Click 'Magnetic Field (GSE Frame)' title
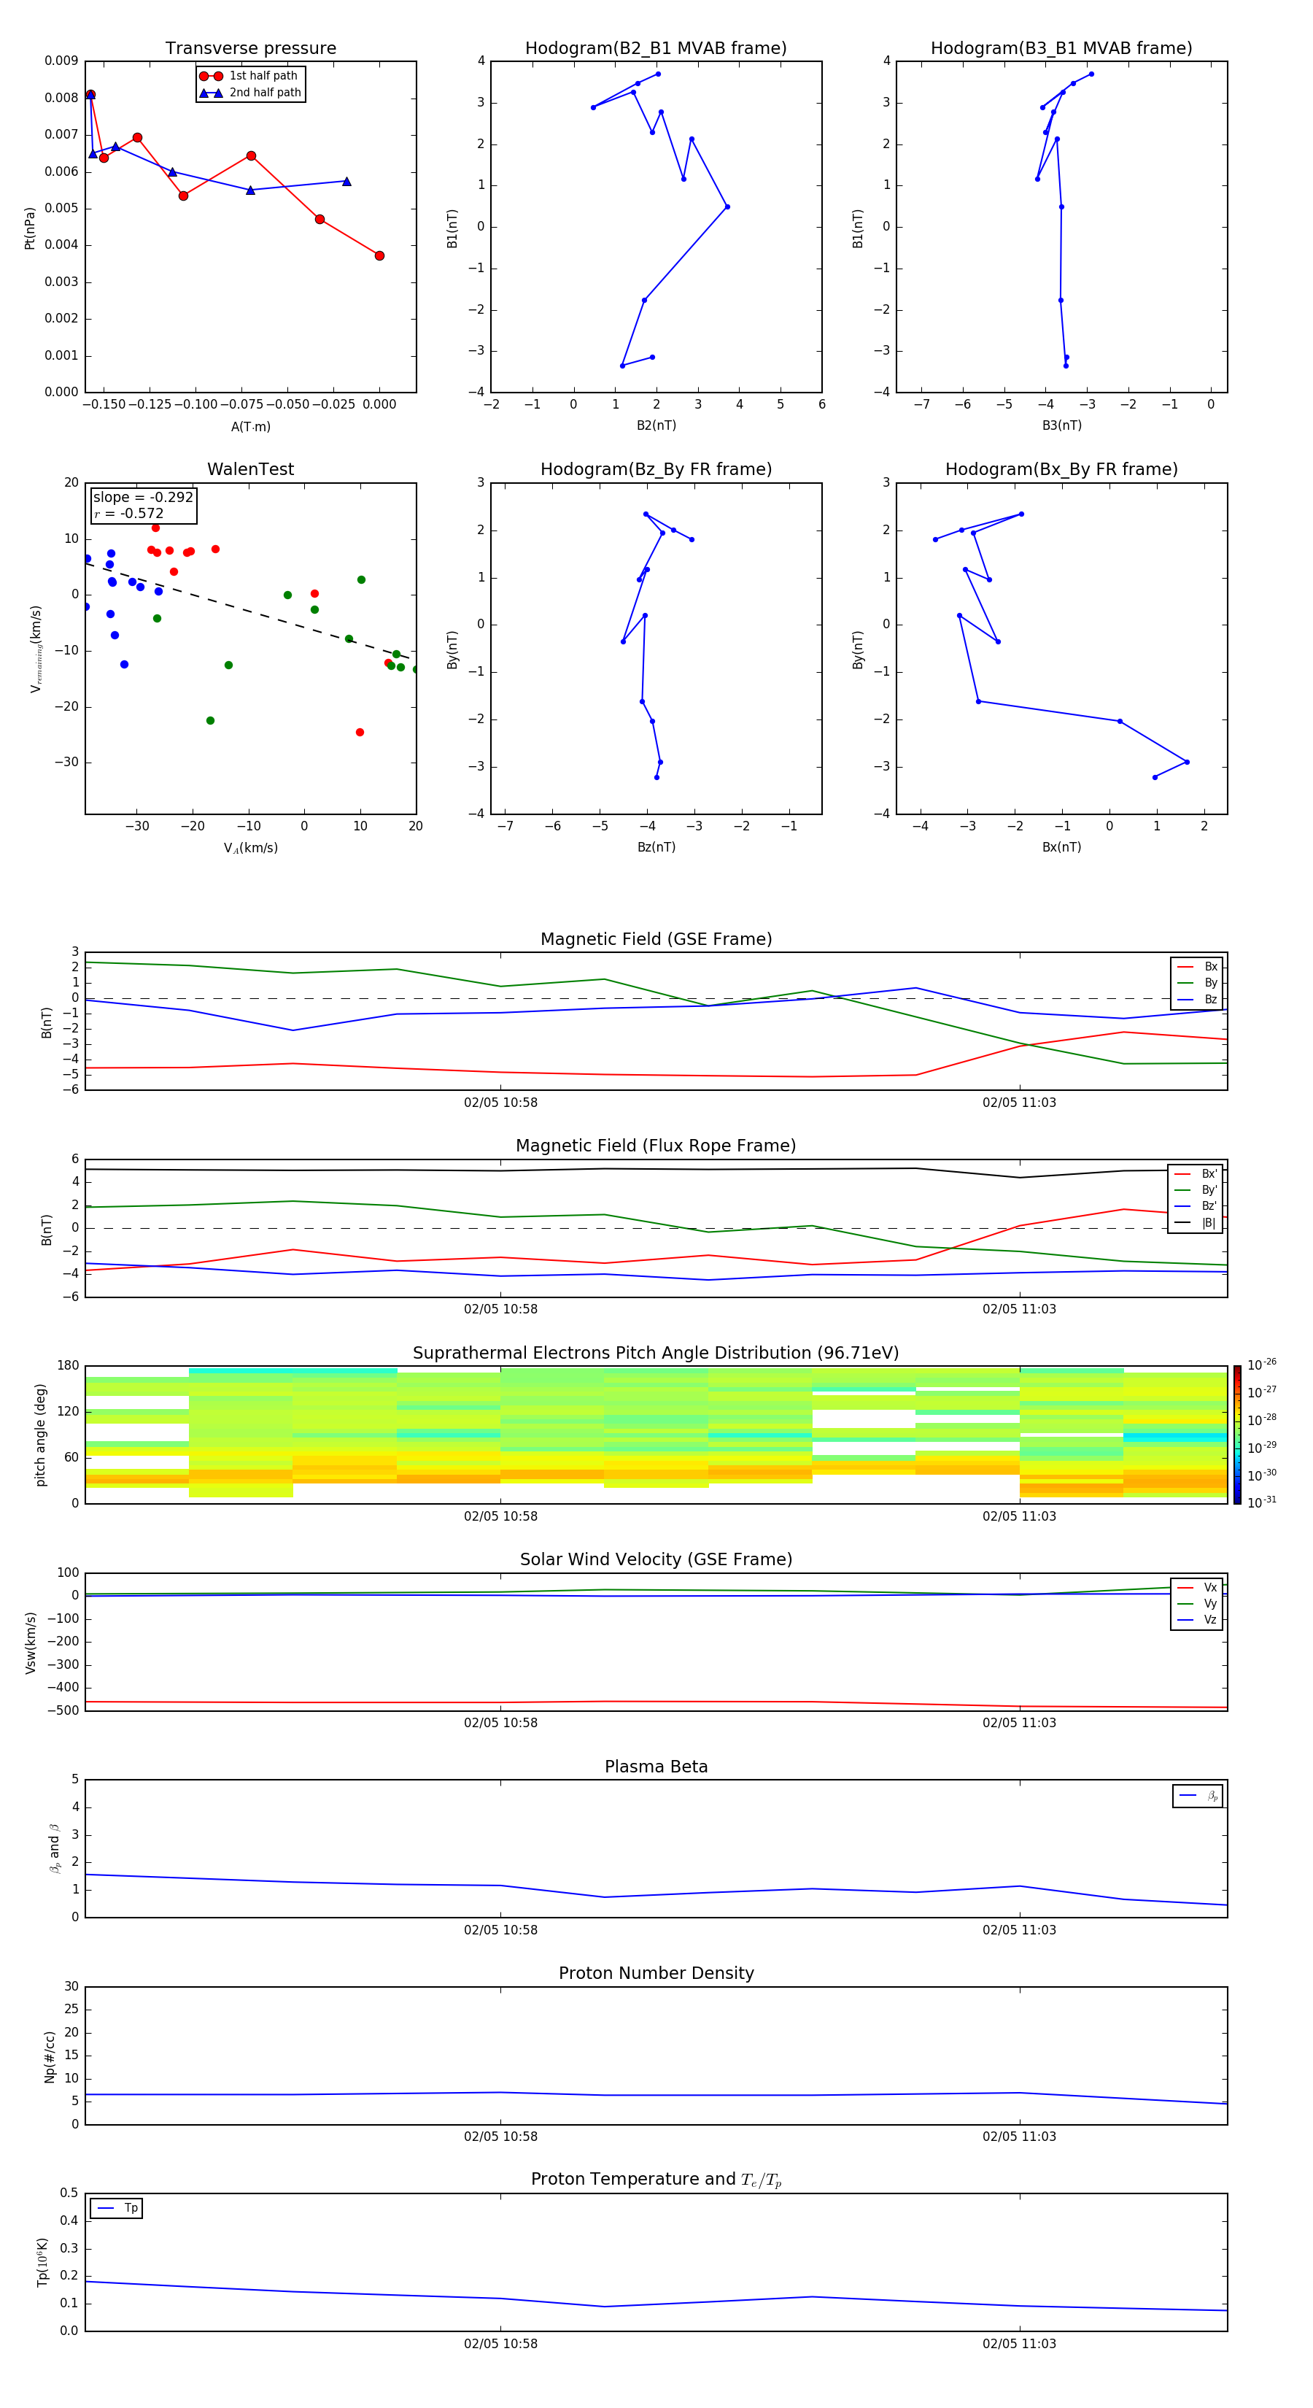 pos(656,939)
